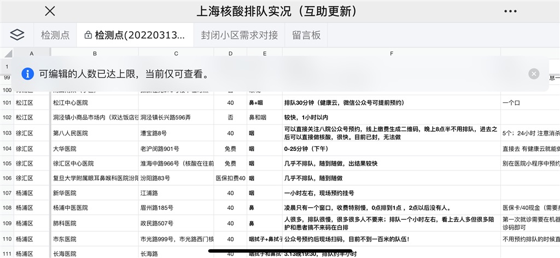The image size is (560, 258).
Task: Select the column A header
Action: [x=32, y=53]
